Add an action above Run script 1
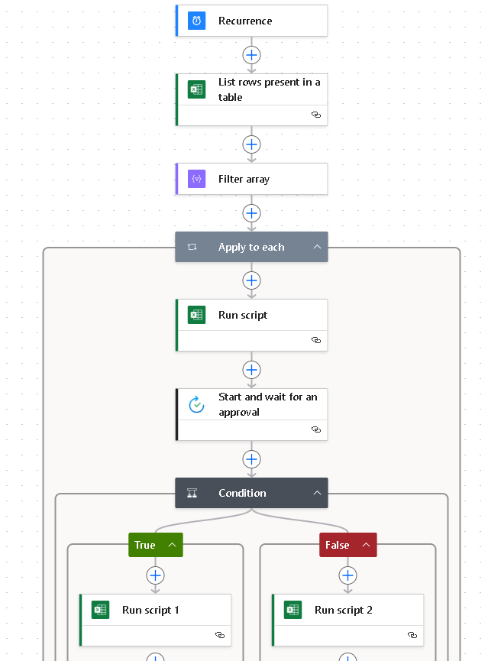This screenshot has height=661, width=488. (155, 575)
